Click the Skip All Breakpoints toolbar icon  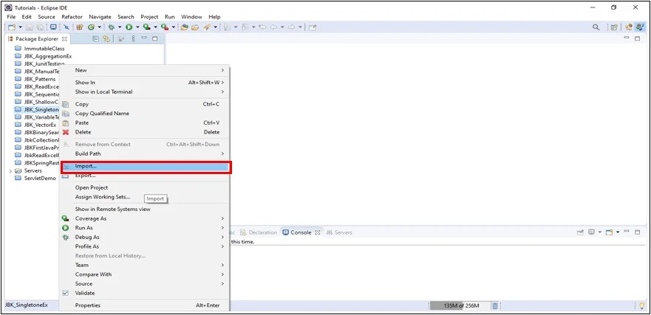(x=67, y=27)
